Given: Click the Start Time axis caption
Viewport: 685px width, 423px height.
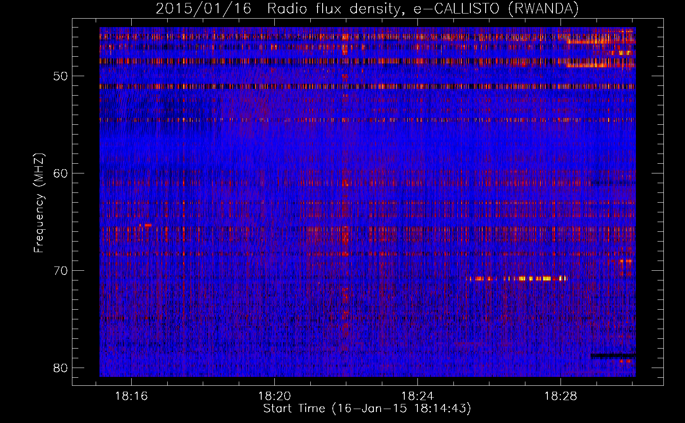Looking at the screenshot, I should tap(367, 409).
